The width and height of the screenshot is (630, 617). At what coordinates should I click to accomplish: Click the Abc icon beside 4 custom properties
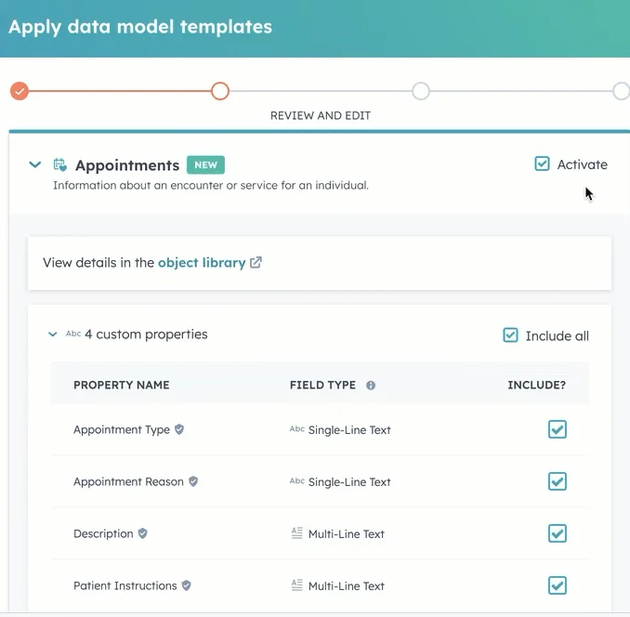[73, 334]
